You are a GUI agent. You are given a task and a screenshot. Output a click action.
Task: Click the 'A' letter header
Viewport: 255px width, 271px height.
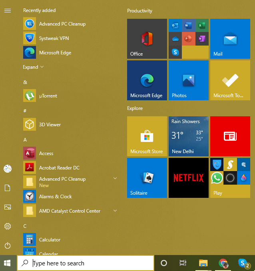click(25, 139)
